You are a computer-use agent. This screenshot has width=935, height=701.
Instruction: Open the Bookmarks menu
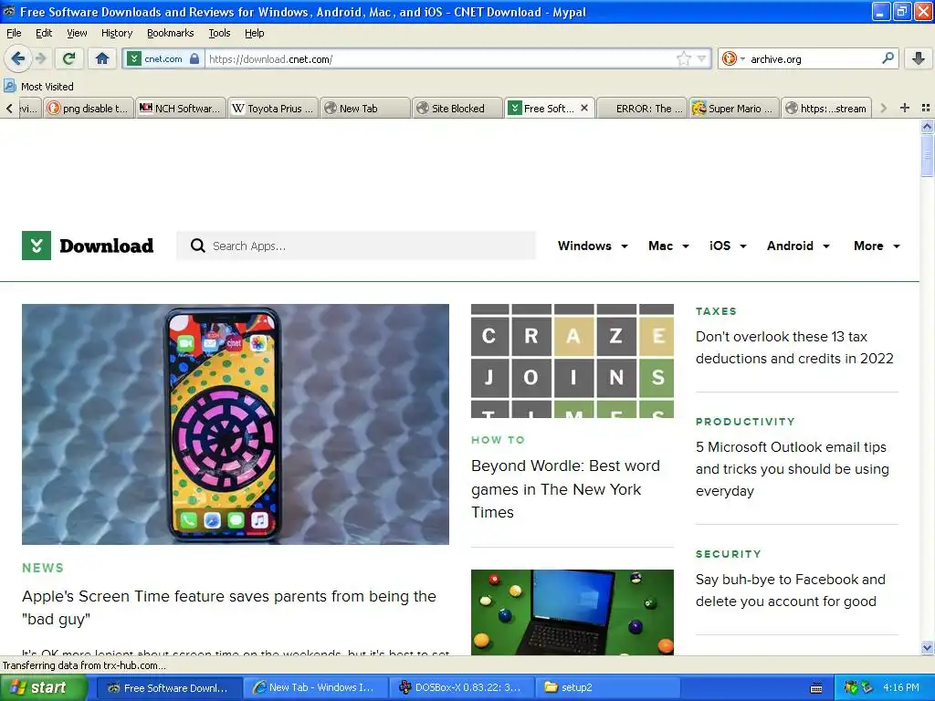tap(171, 33)
